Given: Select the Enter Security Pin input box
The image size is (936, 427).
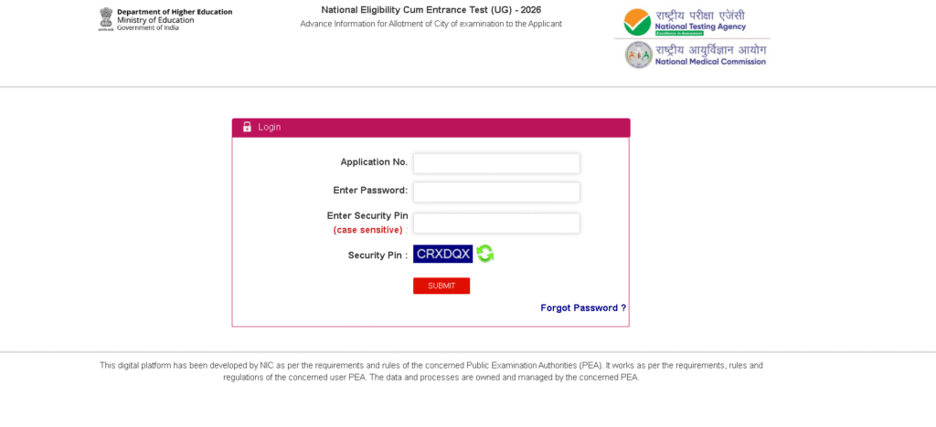Looking at the screenshot, I should (496, 224).
